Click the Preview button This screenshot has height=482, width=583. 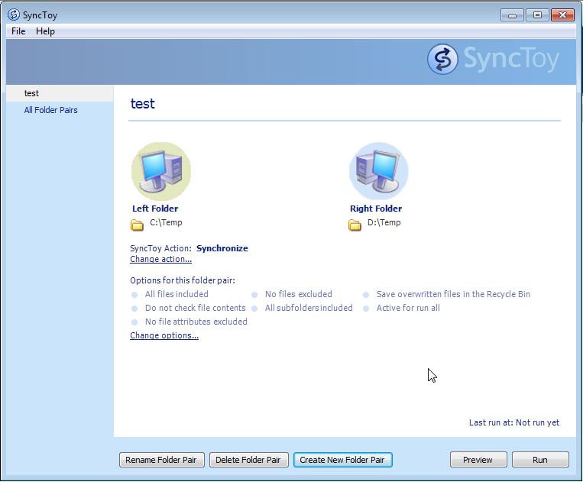click(478, 460)
